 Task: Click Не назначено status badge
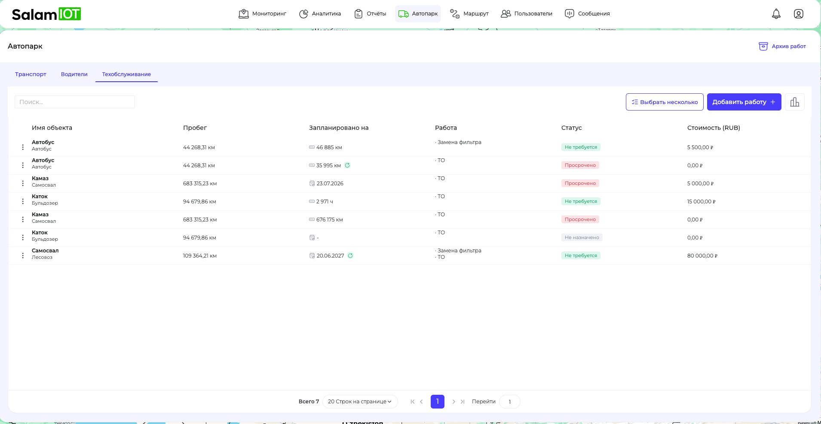[x=582, y=237]
